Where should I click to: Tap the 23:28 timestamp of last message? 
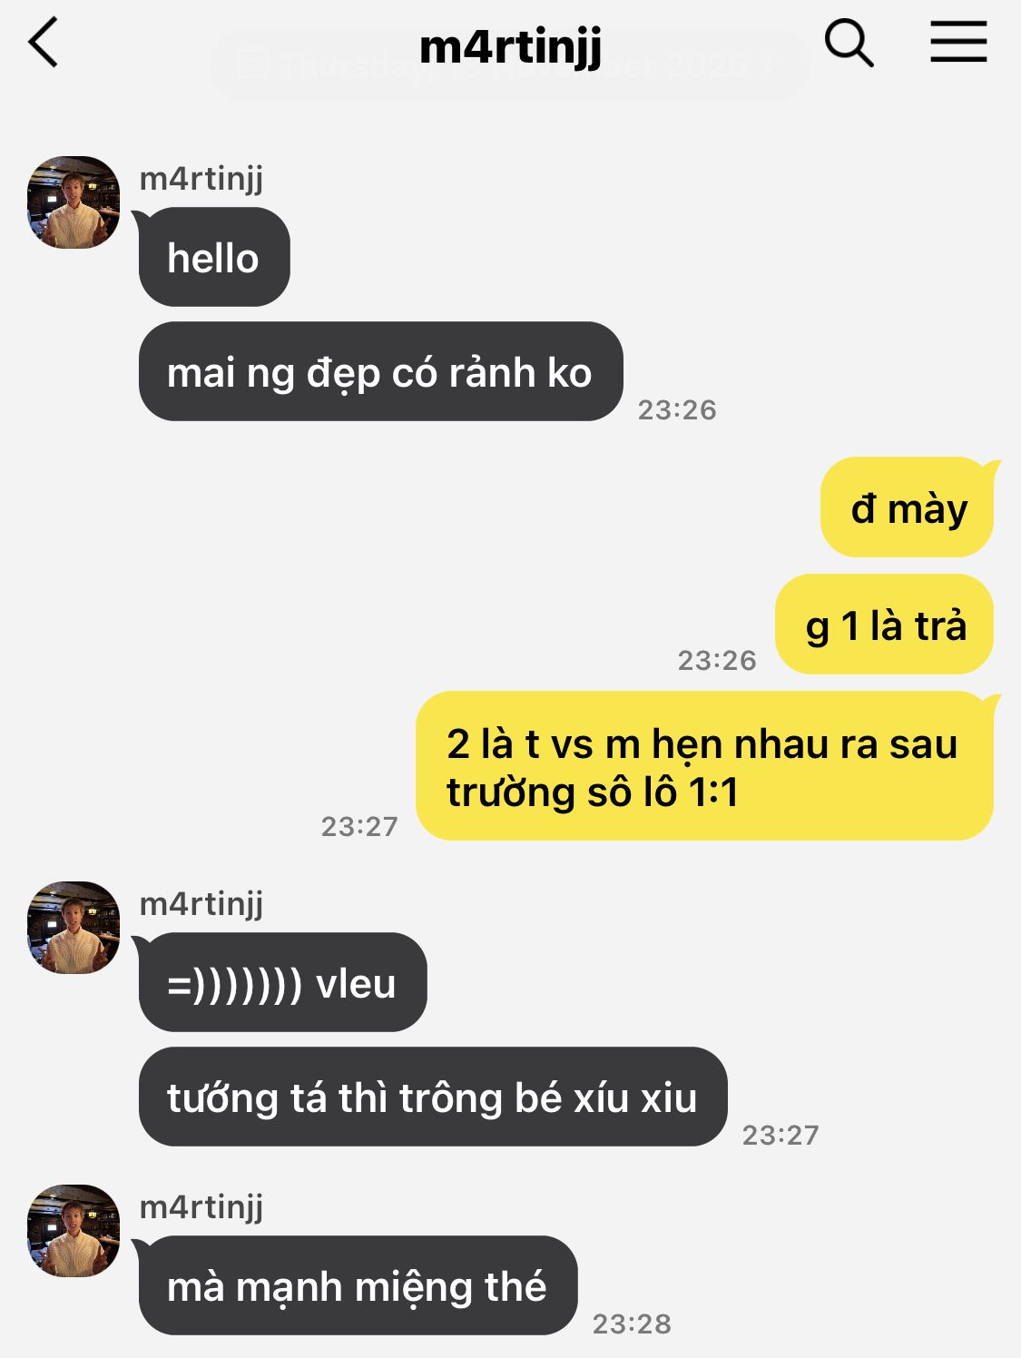pos(632,1324)
